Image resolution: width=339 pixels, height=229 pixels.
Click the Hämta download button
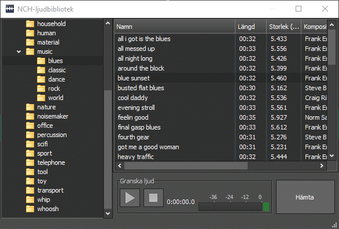coord(305,197)
